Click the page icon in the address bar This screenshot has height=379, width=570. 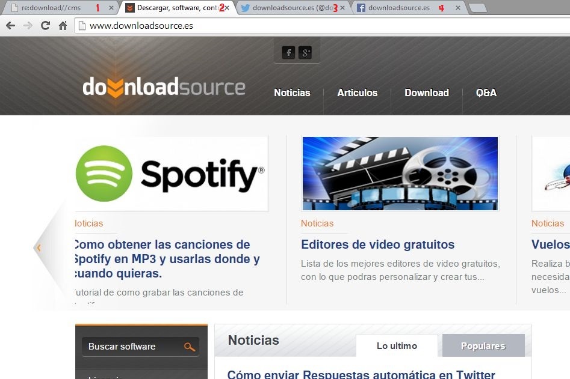coord(82,25)
